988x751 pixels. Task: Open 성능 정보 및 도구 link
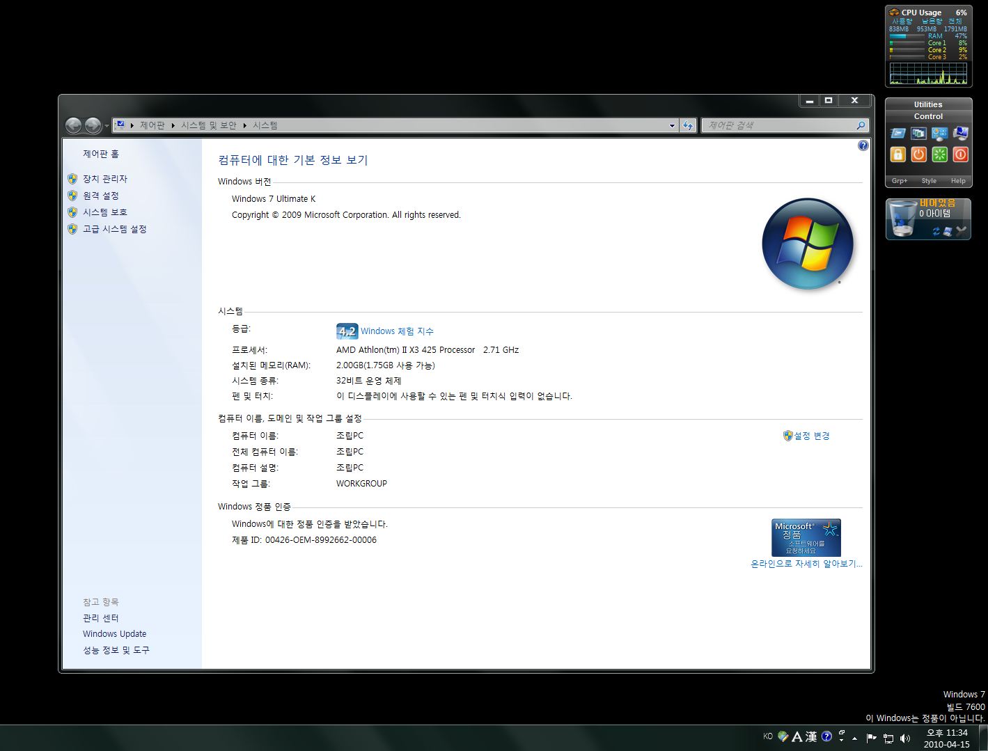116,650
